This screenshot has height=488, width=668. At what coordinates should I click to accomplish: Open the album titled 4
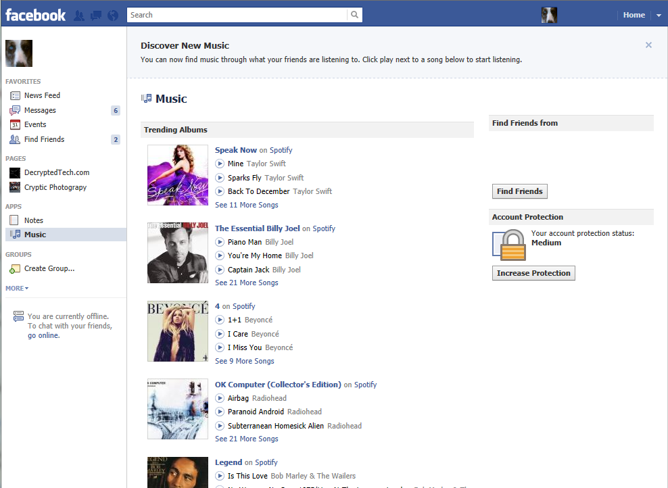(217, 306)
